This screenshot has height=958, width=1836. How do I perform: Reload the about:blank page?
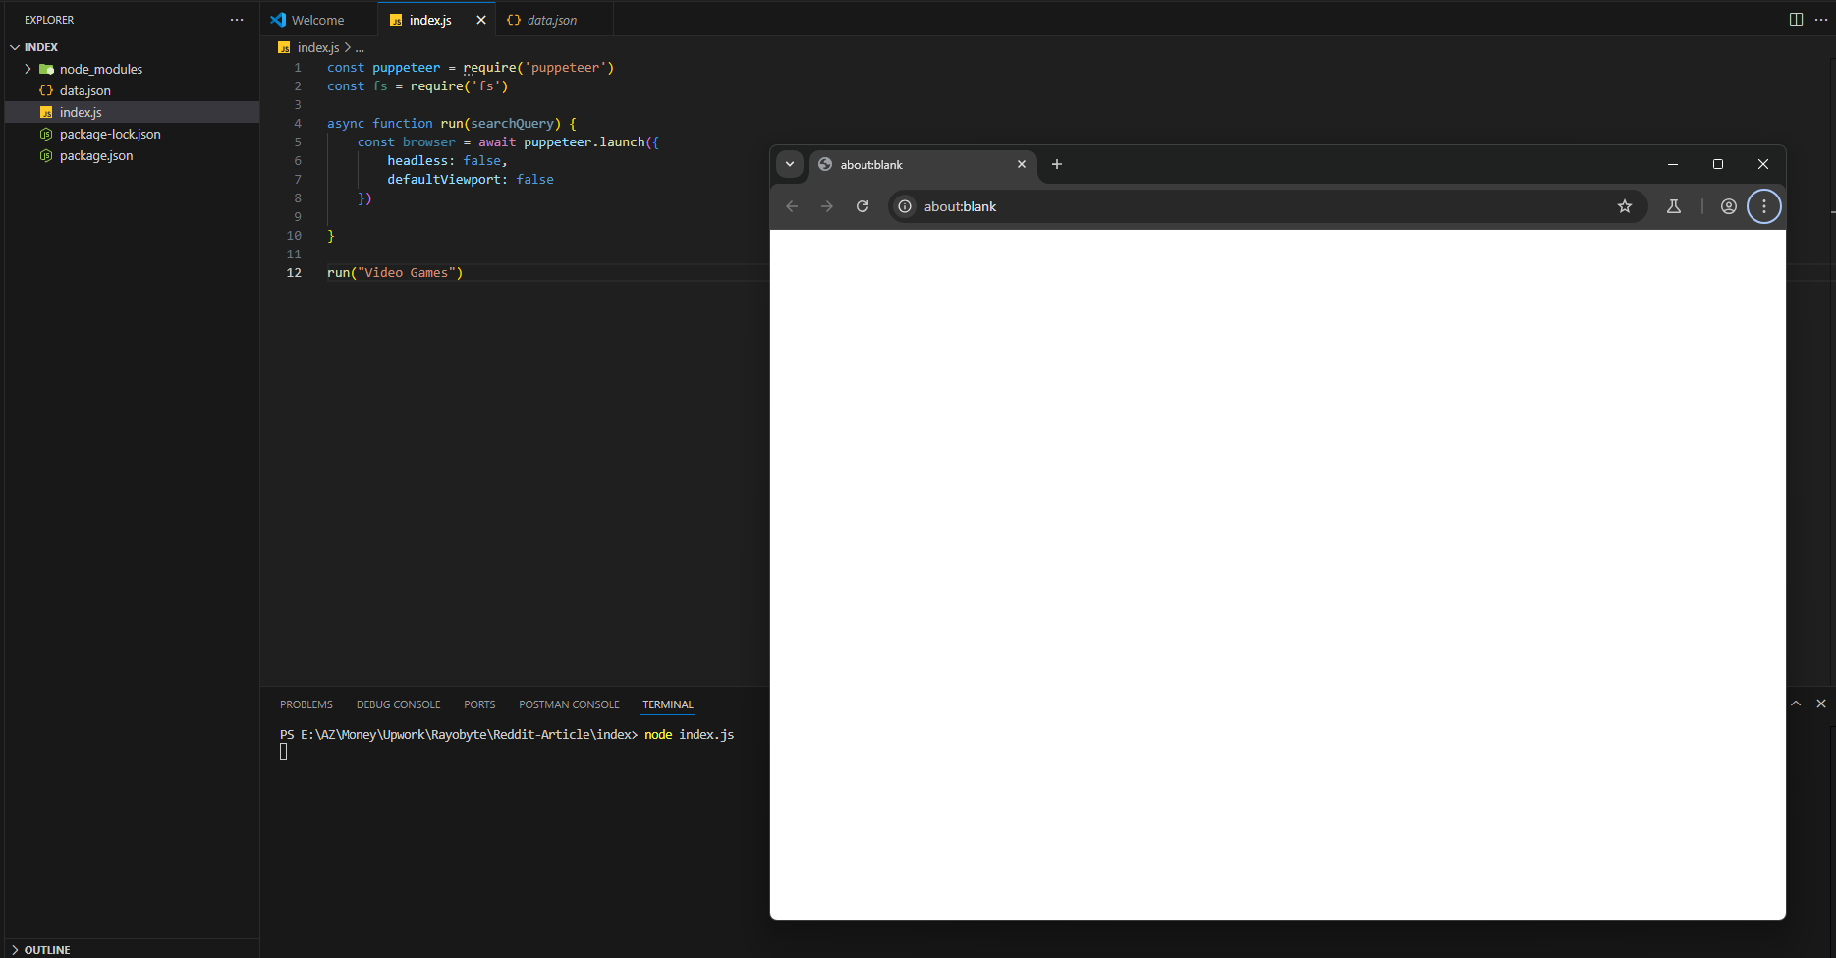[x=862, y=206]
